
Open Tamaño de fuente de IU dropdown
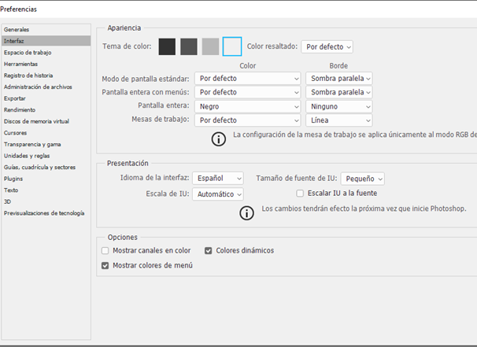tap(362, 179)
